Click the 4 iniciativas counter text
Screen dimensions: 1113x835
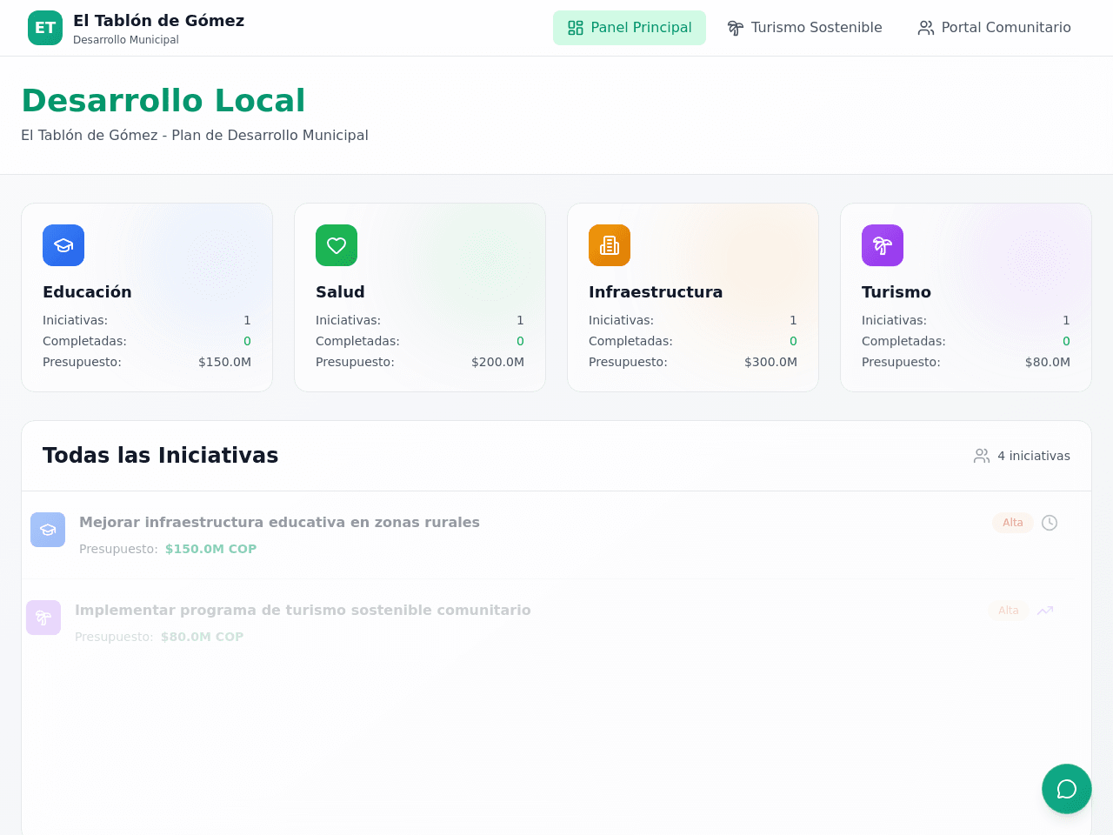[1034, 456]
